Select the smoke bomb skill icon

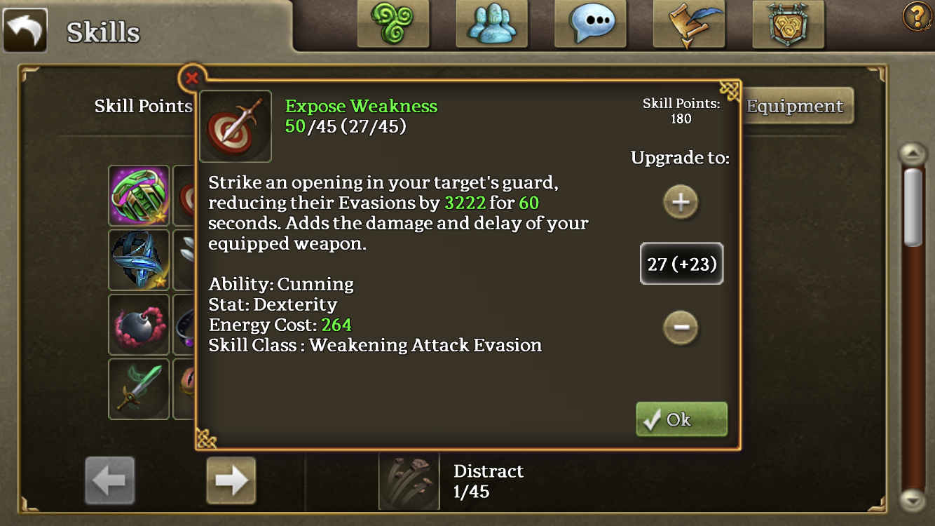[x=139, y=325]
